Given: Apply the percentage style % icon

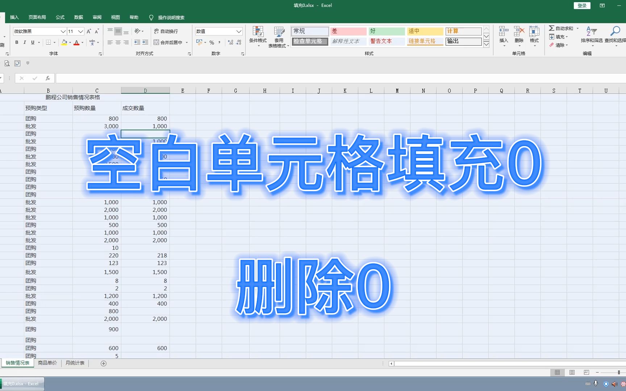Looking at the screenshot, I should coord(211,42).
